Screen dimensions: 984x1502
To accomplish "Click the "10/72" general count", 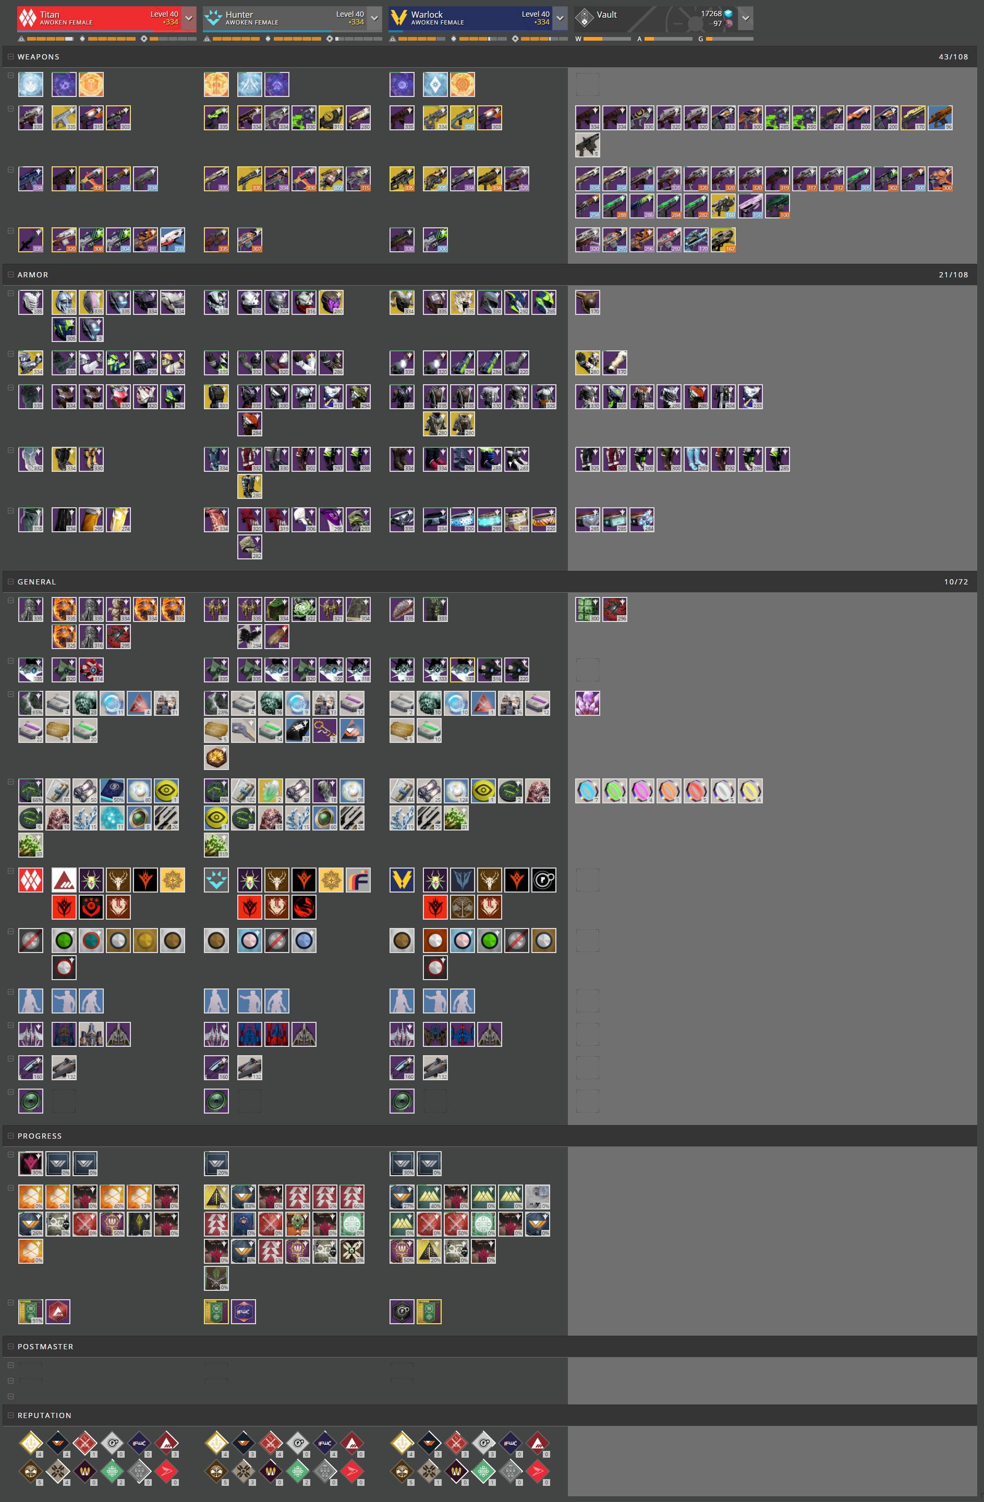I will 956,582.
